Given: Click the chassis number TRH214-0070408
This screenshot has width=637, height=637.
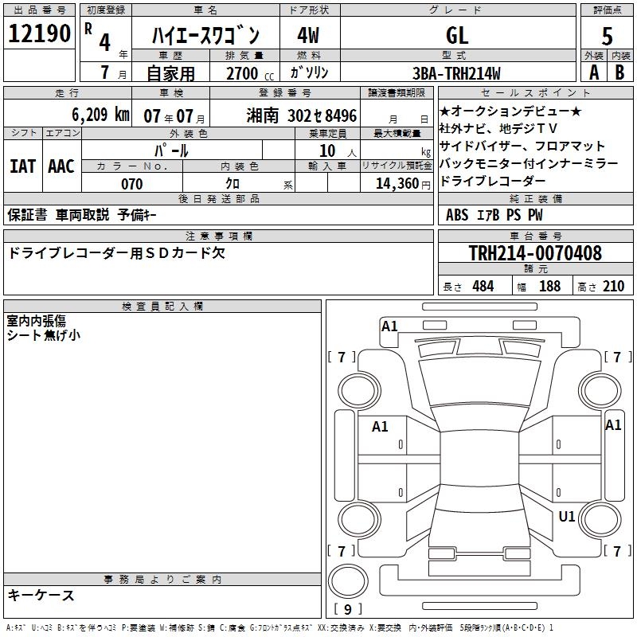Looking at the screenshot, I should pyautogui.click(x=535, y=254).
